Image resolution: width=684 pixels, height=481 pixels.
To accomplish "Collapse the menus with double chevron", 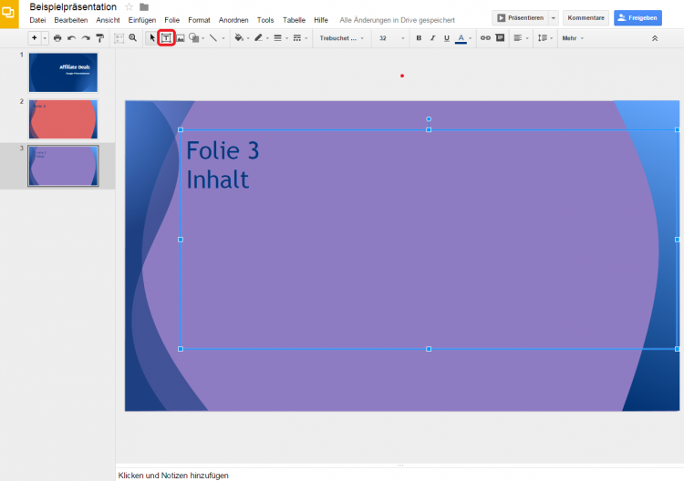I will coord(654,38).
